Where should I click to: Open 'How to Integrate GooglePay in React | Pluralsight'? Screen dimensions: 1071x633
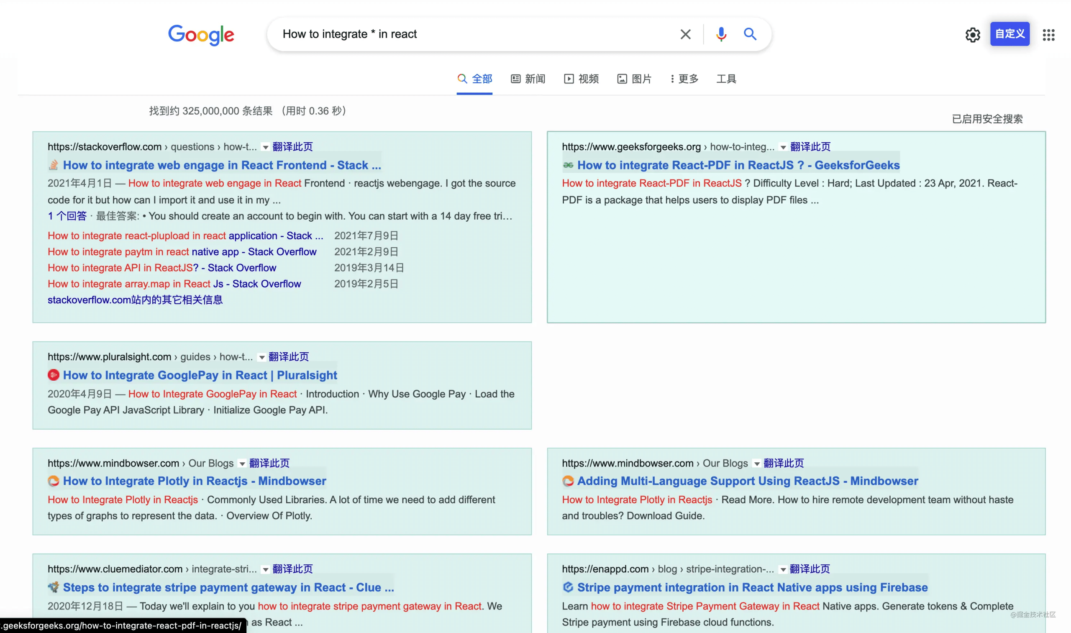(200, 375)
